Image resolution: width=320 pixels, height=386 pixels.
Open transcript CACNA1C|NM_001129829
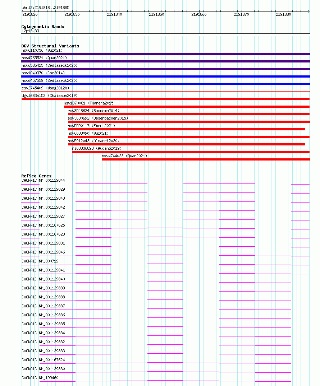[x=43, y=189]
